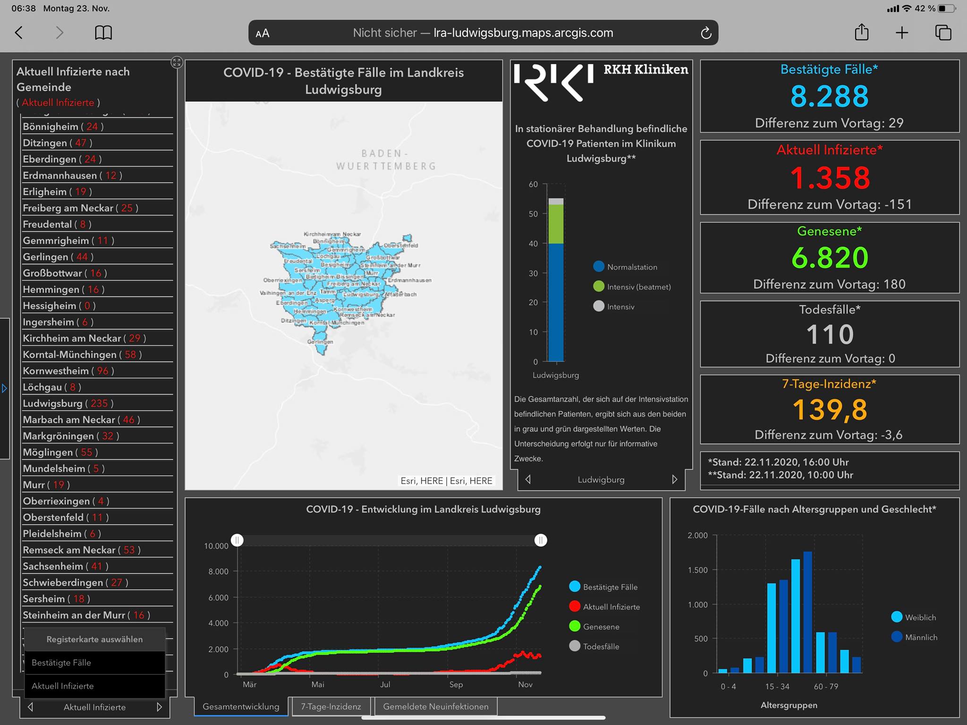Open the Safari bookmarks book icon
The height and width of the screenshot is (725, 967).
(103, 33)
